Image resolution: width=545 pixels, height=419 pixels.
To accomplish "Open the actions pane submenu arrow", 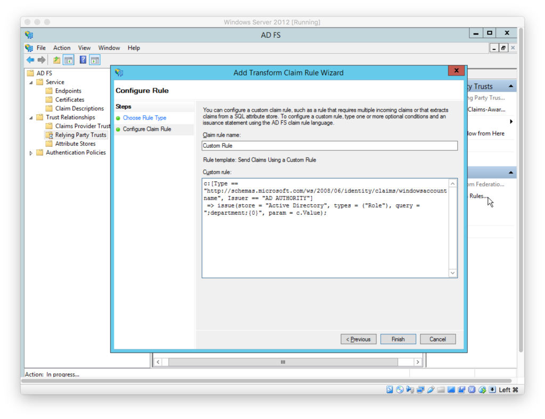I will pos(511,122).
